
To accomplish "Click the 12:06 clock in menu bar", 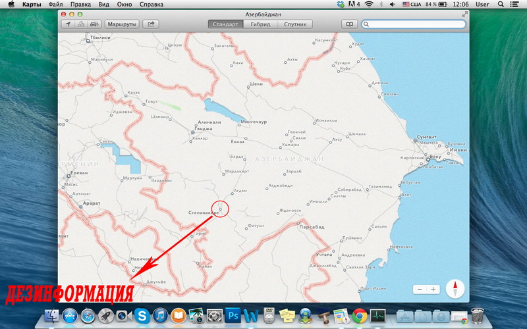I will pyautogui.click(x=460, y=5).
